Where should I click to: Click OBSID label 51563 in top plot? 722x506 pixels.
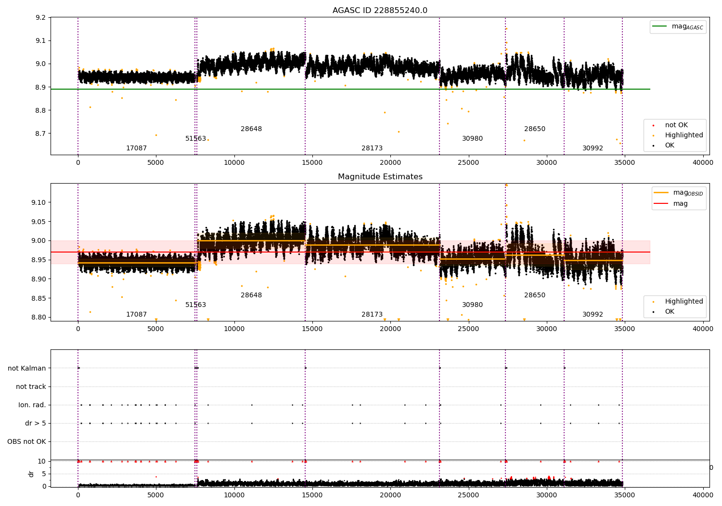pyautogui.click(x=195, y=139)
